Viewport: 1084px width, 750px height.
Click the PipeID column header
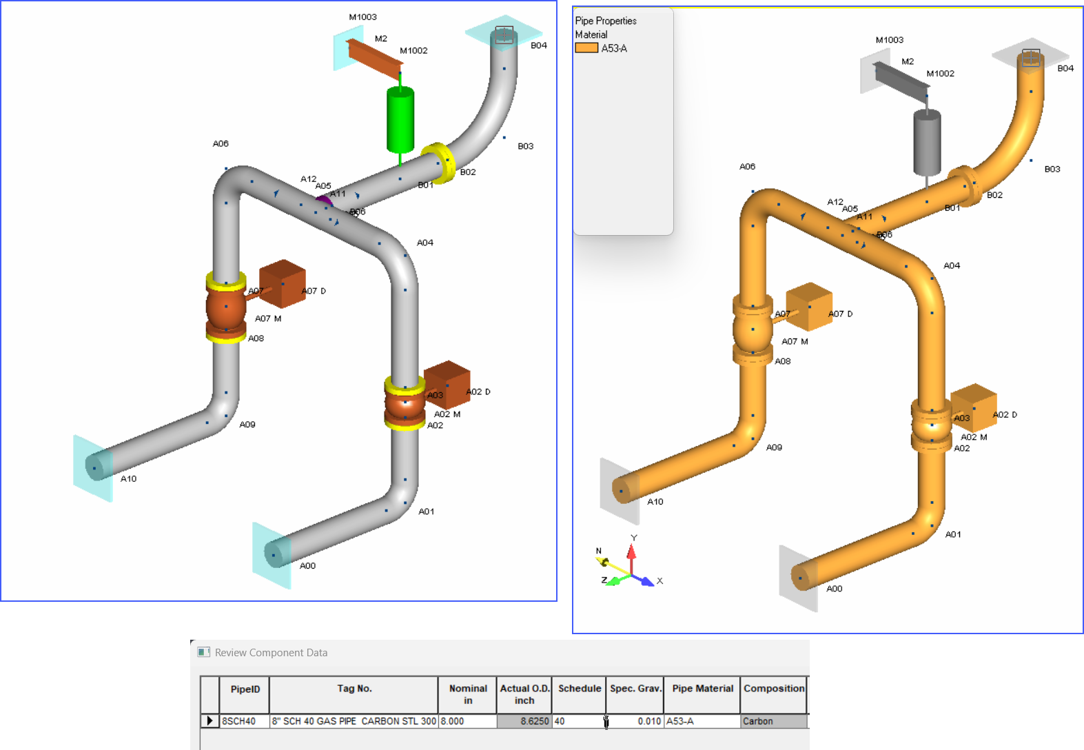coord(245,695)
